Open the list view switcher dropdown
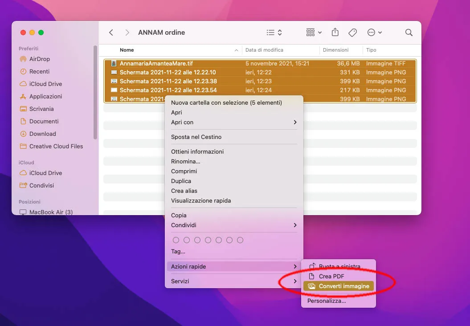This screenshot has height=326, width=470. (x=274, y=33)
